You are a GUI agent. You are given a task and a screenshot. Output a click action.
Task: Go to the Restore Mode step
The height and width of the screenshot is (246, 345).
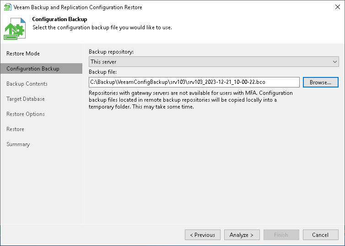coord(23,54)
